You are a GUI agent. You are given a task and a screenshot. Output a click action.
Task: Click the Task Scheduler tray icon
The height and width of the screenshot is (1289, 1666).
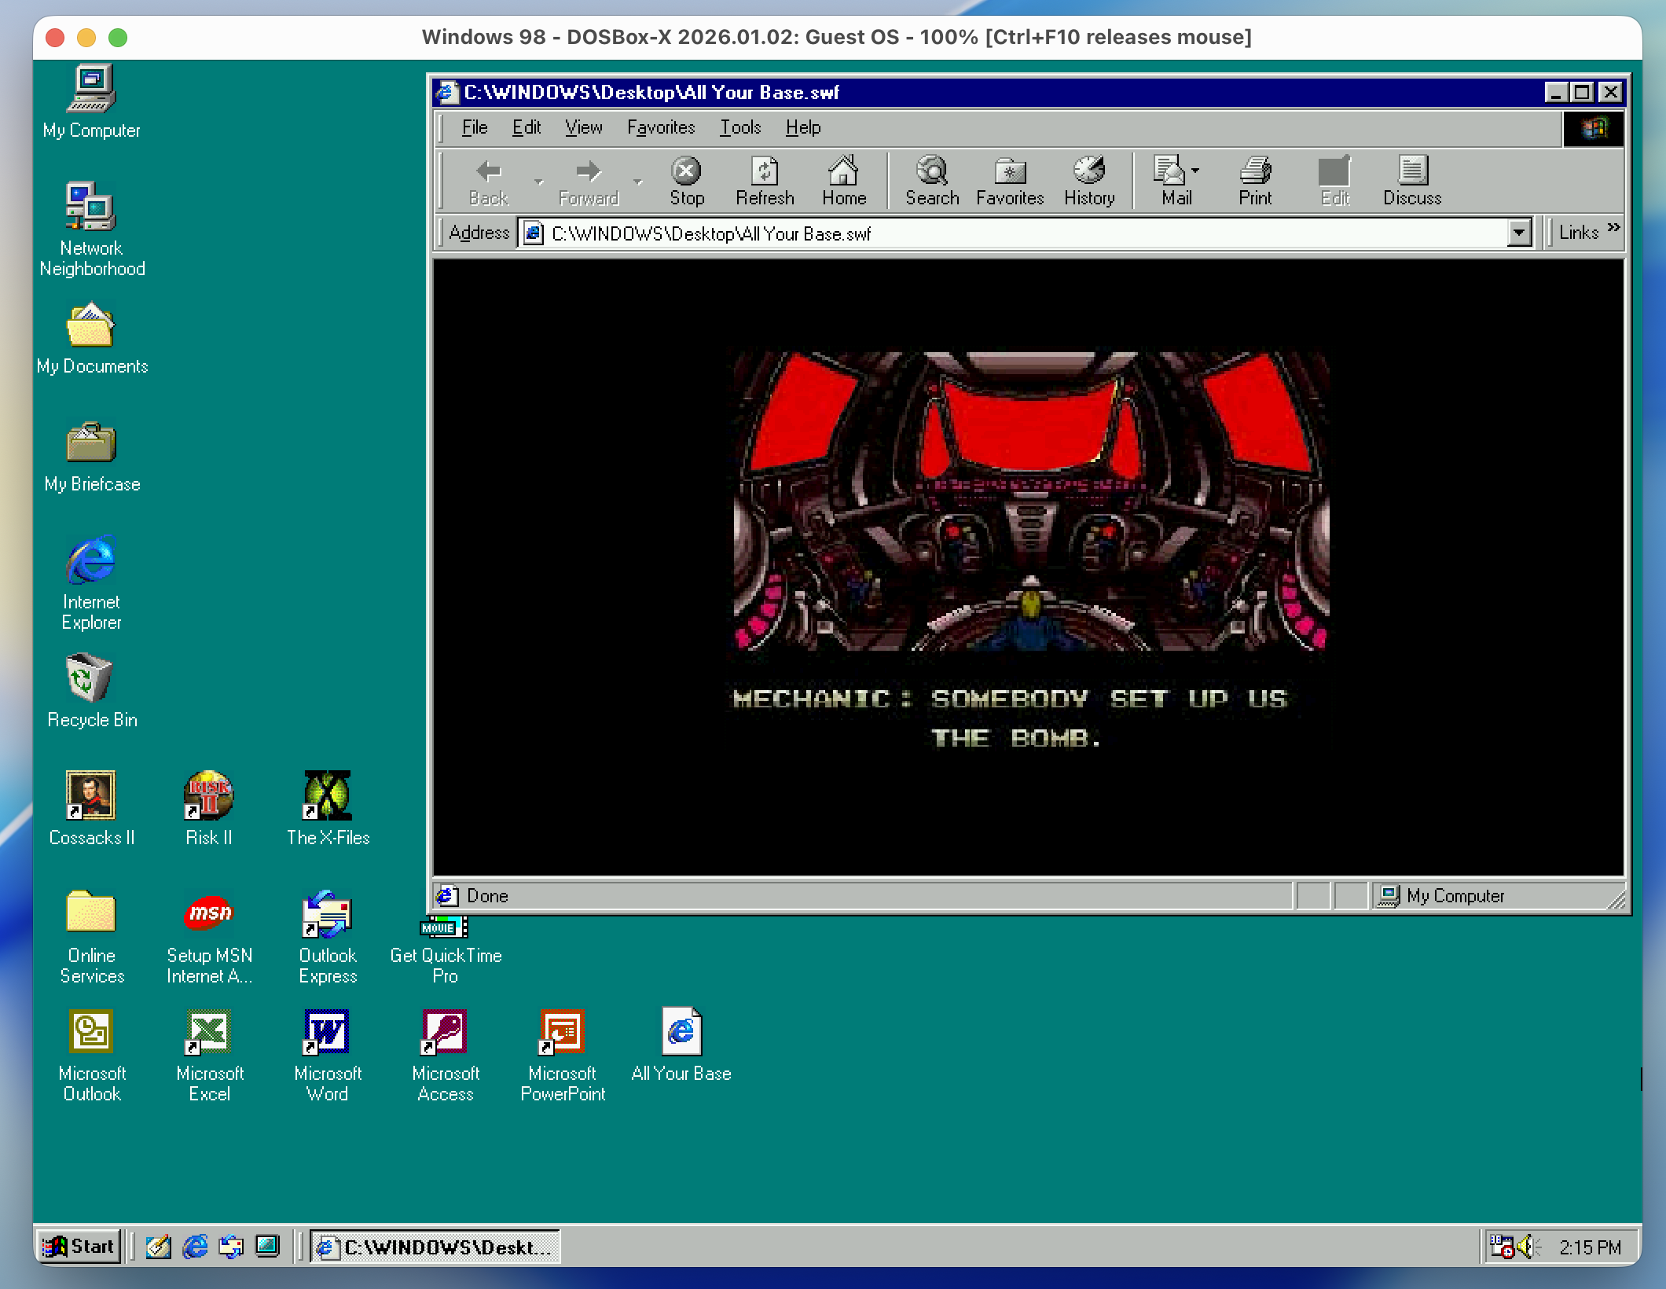pyautogui.click(x=1502, y=1247)
